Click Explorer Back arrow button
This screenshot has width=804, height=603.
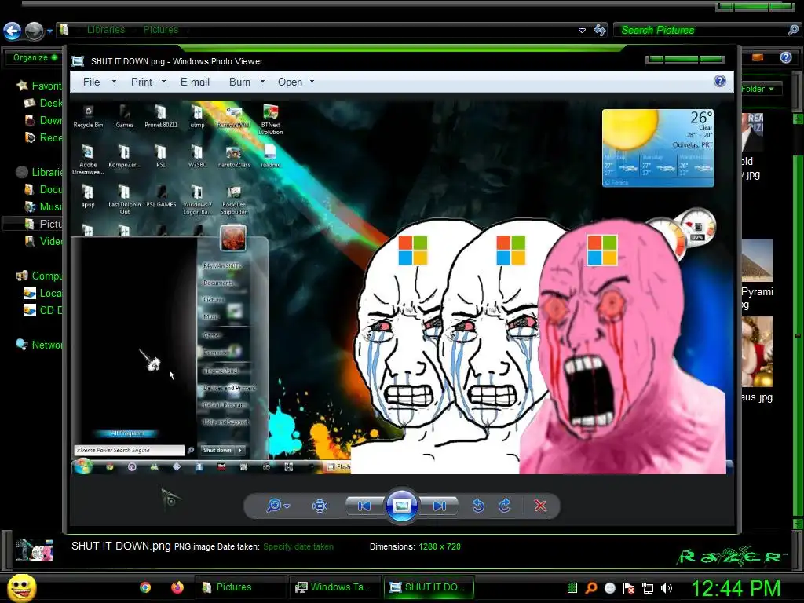pyautogui.click(x=13, y=31)
